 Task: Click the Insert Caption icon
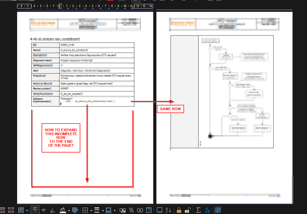pos(159,210)
